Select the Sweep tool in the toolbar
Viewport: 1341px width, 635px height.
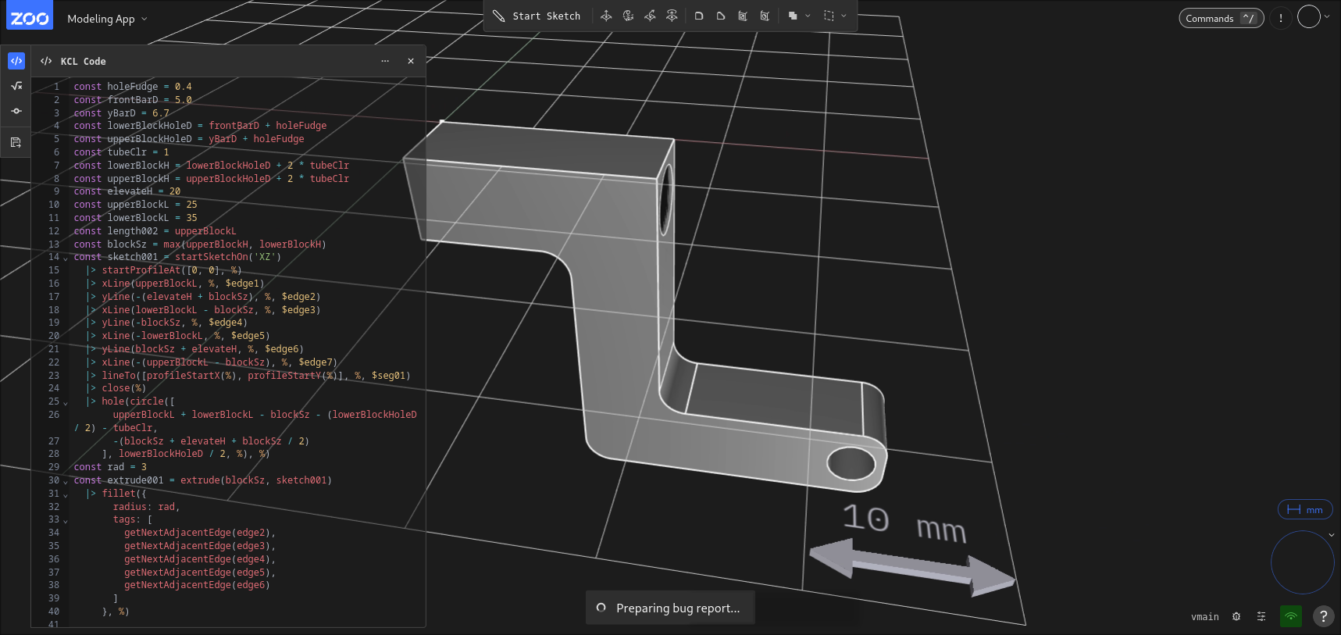click(x=650, y=16)
